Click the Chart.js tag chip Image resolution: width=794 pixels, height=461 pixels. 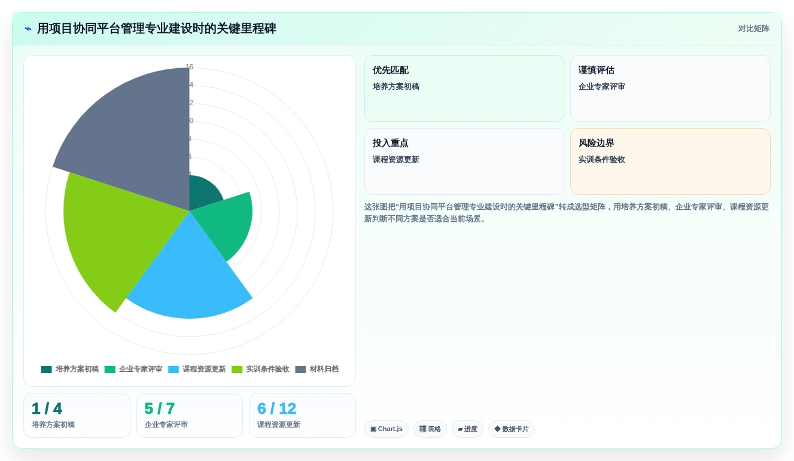click(387, 429)
